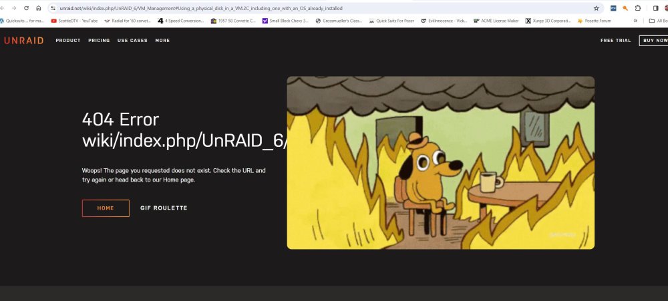Open the Quick Suits For Poser bookmark
The image size is (668, 301).
[x=391, y=21]
